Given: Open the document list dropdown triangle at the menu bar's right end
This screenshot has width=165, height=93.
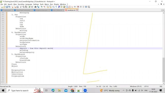Looking at the screenshot, I should (161, 4).
